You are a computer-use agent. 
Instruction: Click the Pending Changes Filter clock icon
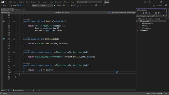coord(149,13)
